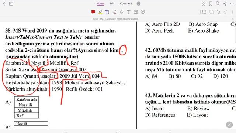Click question 38 heading text
The image size is (236, 133).
click(x=60, y=31)
